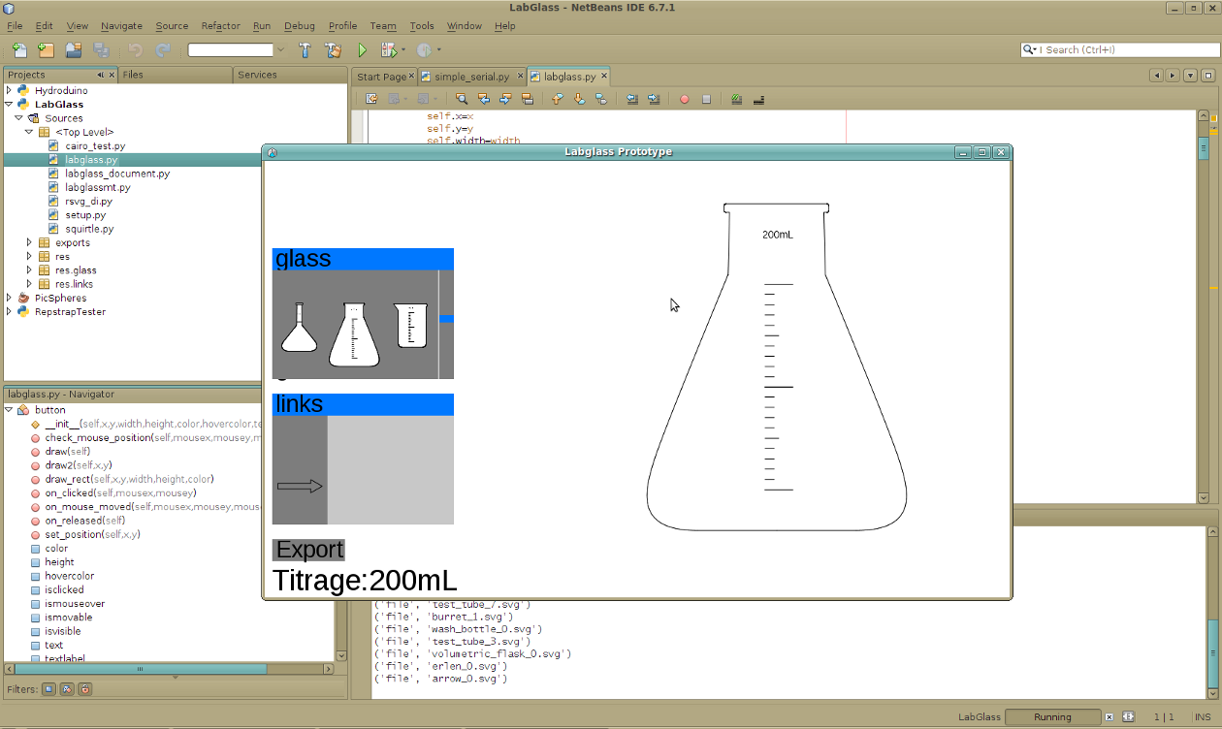Click the Find Selection magnifier icon
Screen dimensions: 1222x729
[x=462, y=99]
